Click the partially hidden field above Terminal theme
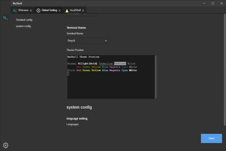 click(81, 15)
